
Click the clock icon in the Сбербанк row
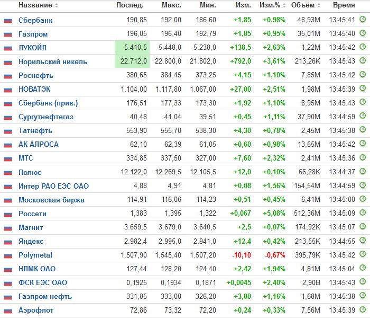tap(363, 19)
